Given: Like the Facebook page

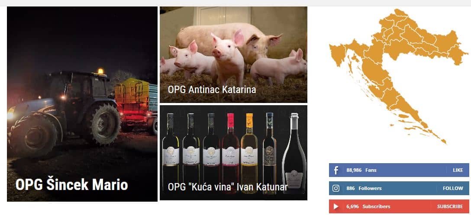Looking at the screenshot, I should click(x=458, y=170).
